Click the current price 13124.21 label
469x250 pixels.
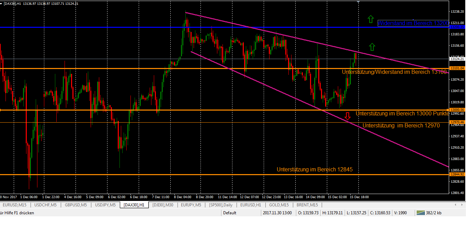[x=457, y=59]
